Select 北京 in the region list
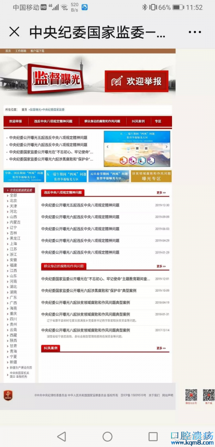Screen dimensions: 215x447 pos(13,201)
